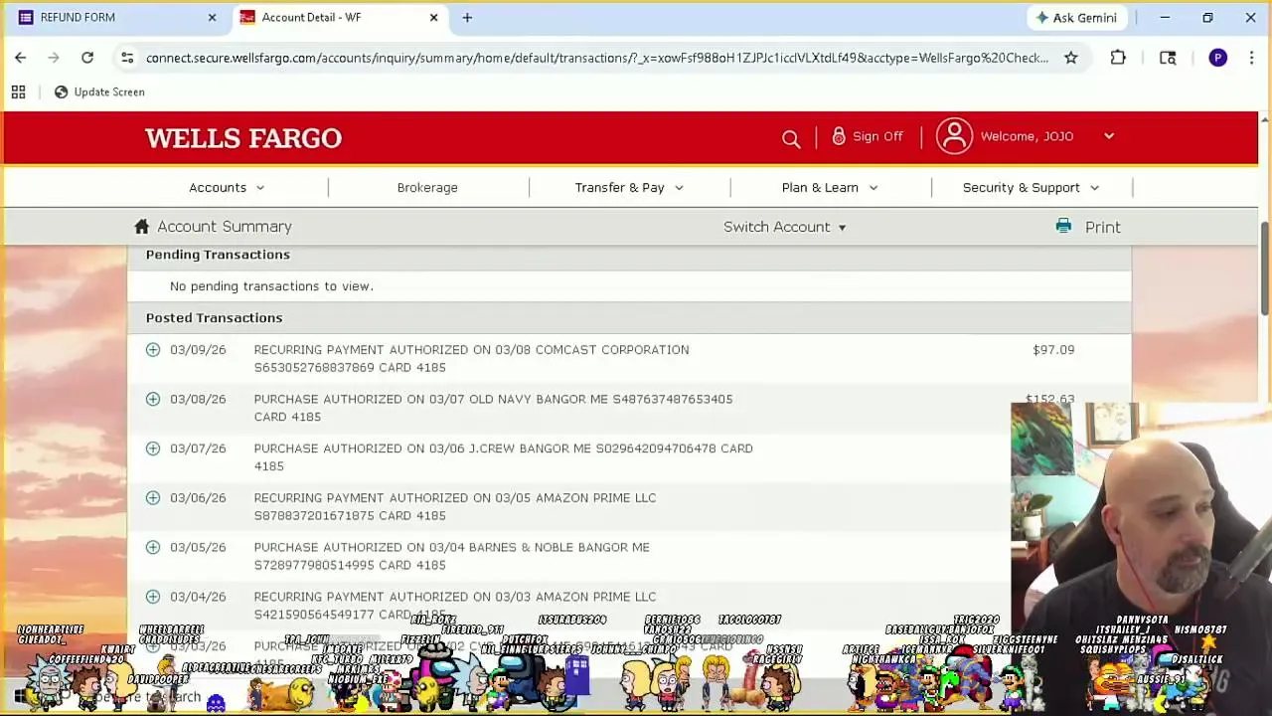Open the side panel icon in toolbar
1272x716 pixels.
click(1168, 58)
